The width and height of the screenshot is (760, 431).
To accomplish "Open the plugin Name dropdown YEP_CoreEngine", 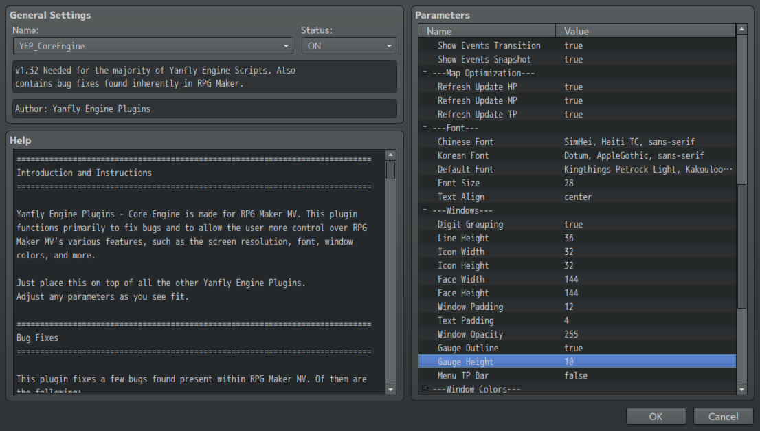I will coord(153,46).
